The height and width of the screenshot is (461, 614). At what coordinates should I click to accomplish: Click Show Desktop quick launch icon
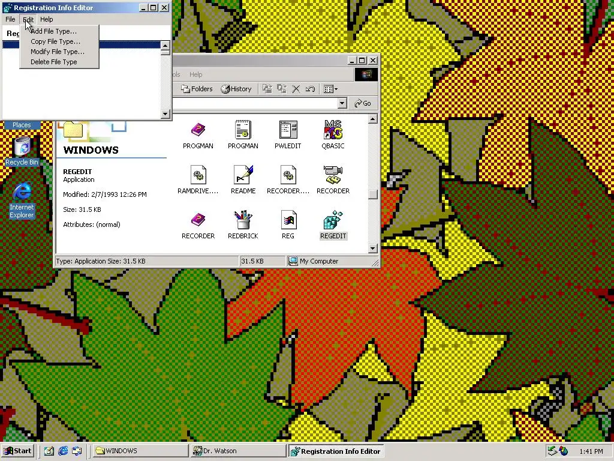49,451
